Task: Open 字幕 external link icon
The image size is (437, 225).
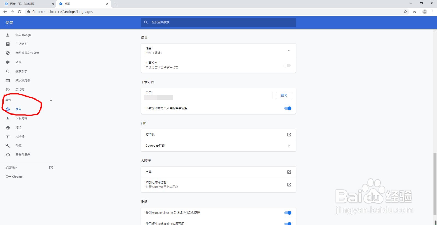Action: 289,172
